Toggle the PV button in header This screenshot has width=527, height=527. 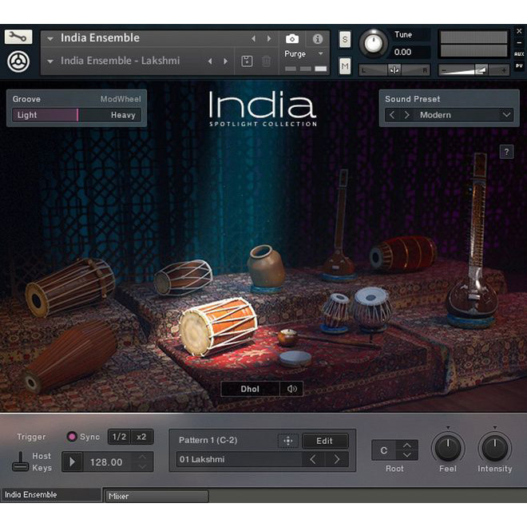click(519, 65)
